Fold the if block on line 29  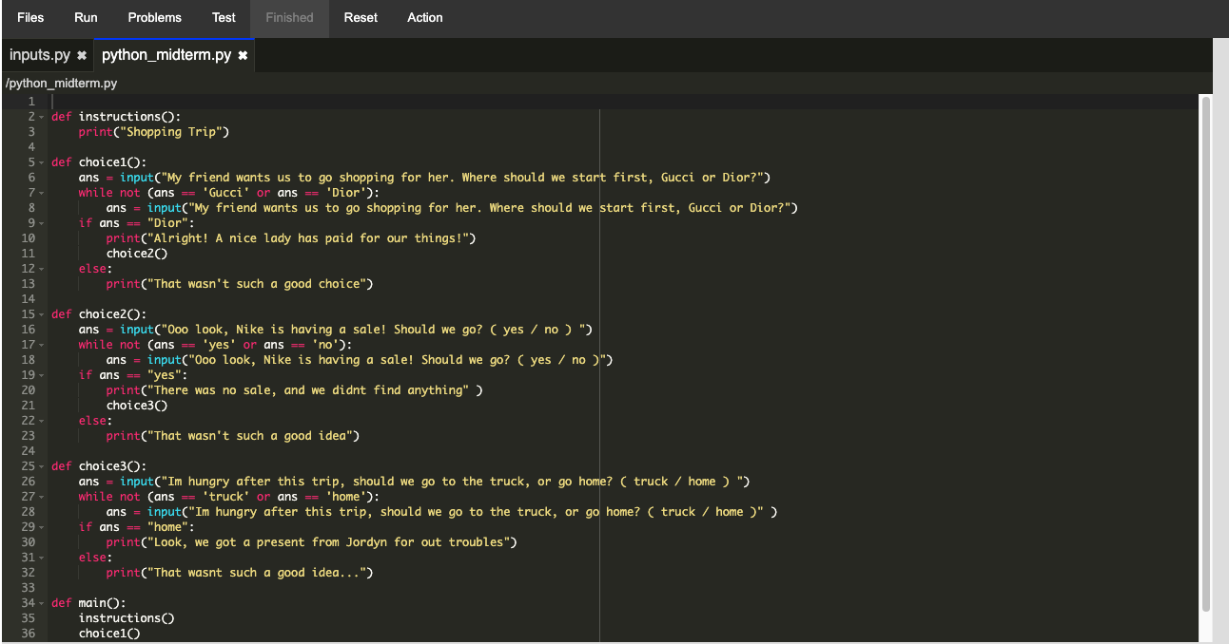(x=43, y=527)
